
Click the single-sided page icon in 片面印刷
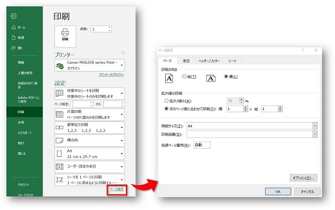tap(59, 114)
